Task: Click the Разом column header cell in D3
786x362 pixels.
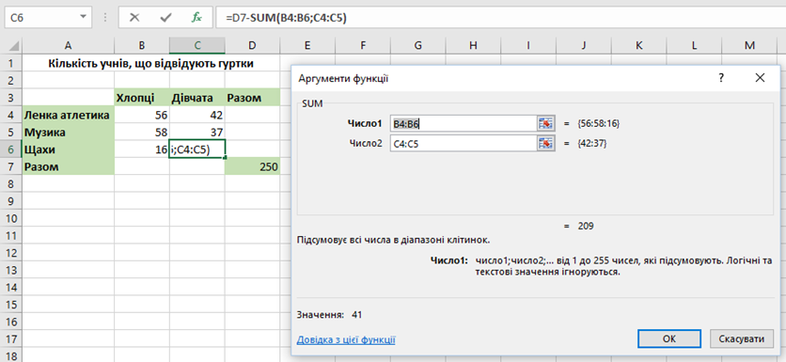Action: click(x=252, y=98)
